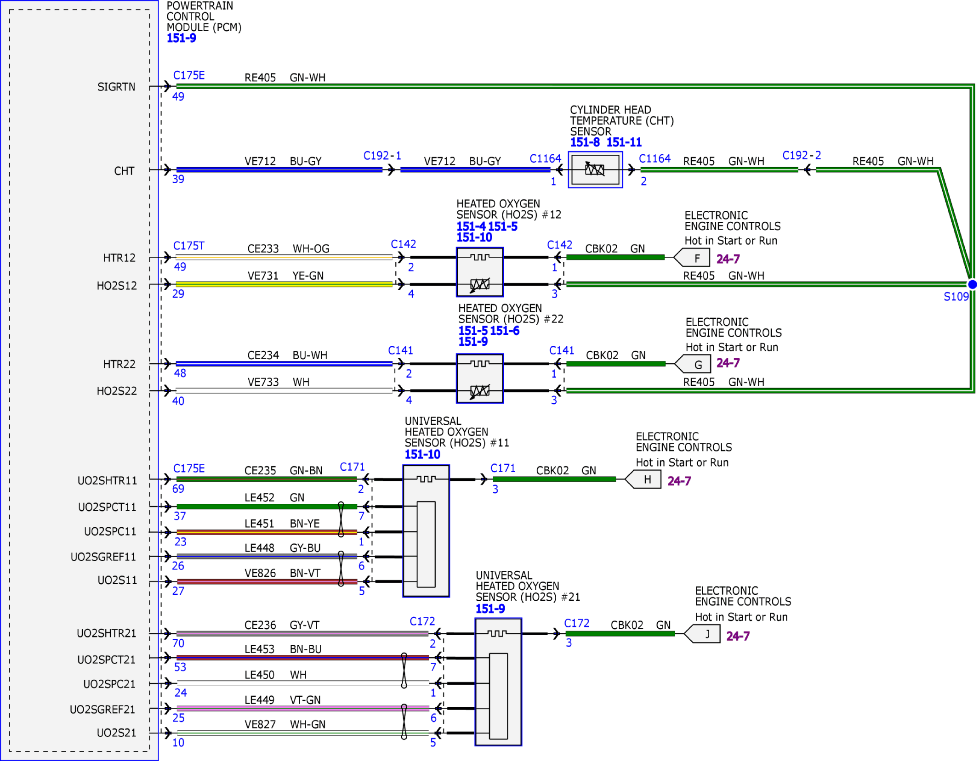
Task: Open the 151-9 link under Universal HO2S #21
Action: click(x=490, y=609)
